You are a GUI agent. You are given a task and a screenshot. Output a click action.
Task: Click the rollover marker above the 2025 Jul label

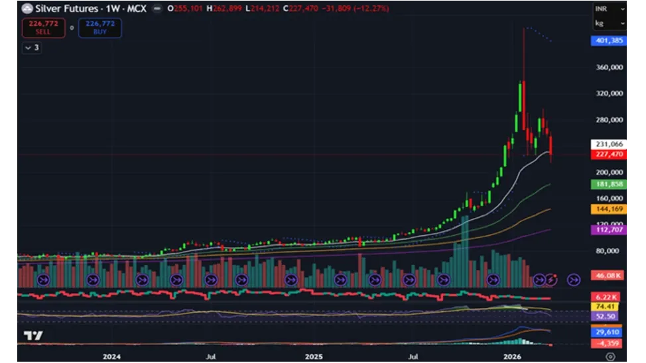(409, 280)
